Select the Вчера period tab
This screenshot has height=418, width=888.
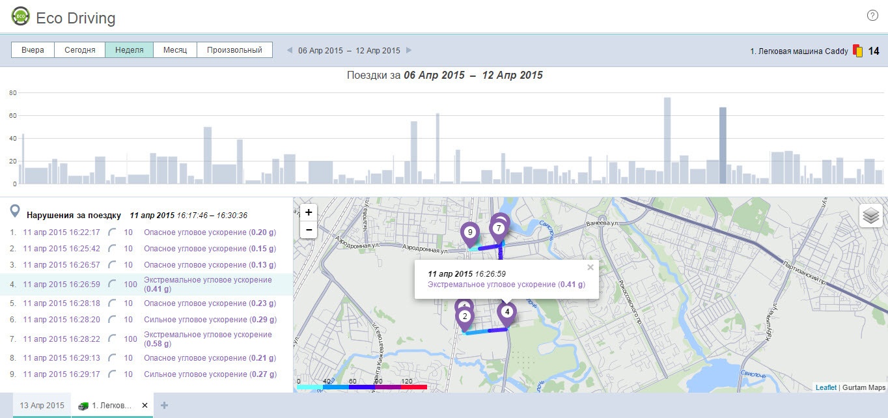[33, 50]
